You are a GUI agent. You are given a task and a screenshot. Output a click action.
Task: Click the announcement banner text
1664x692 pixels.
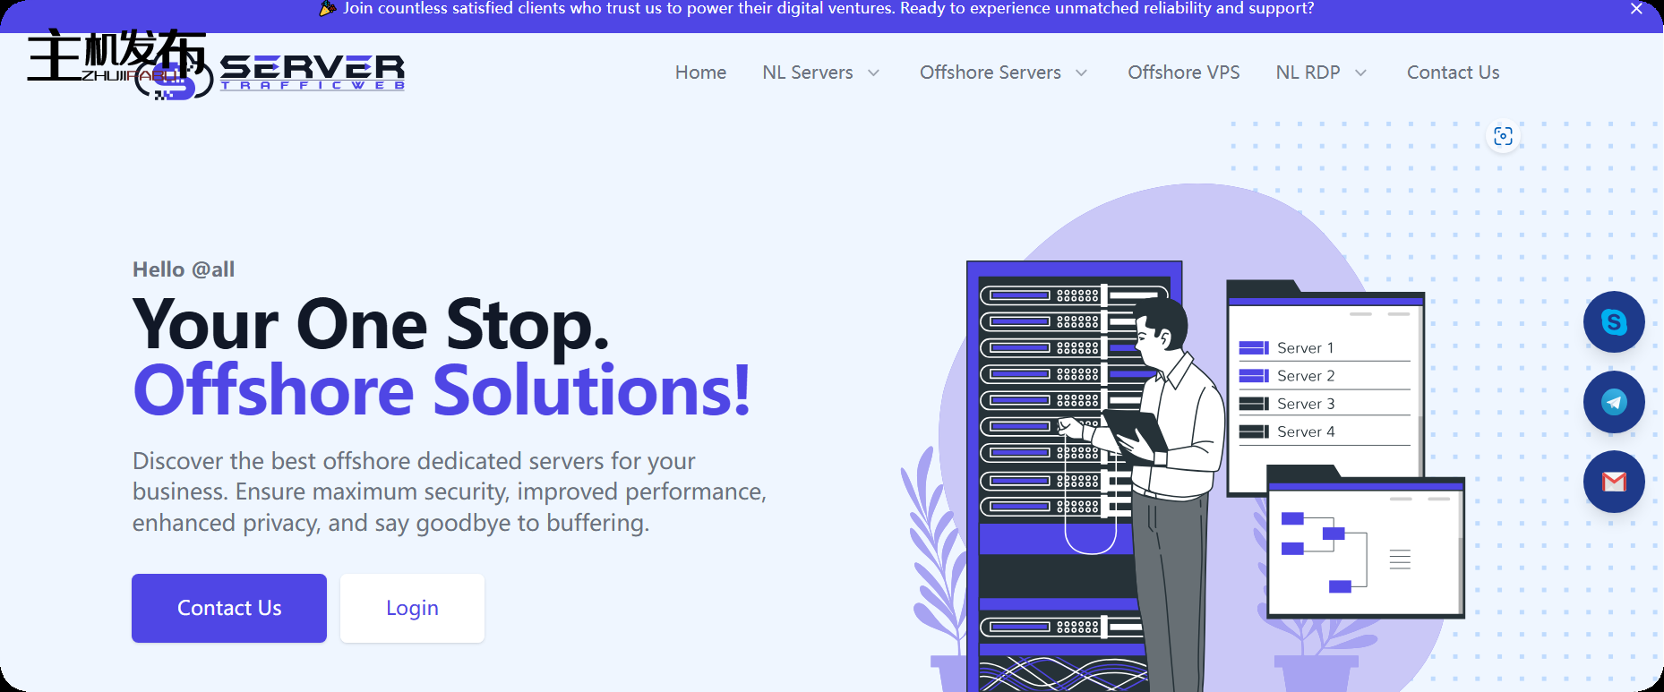click(x=828, y=9)
